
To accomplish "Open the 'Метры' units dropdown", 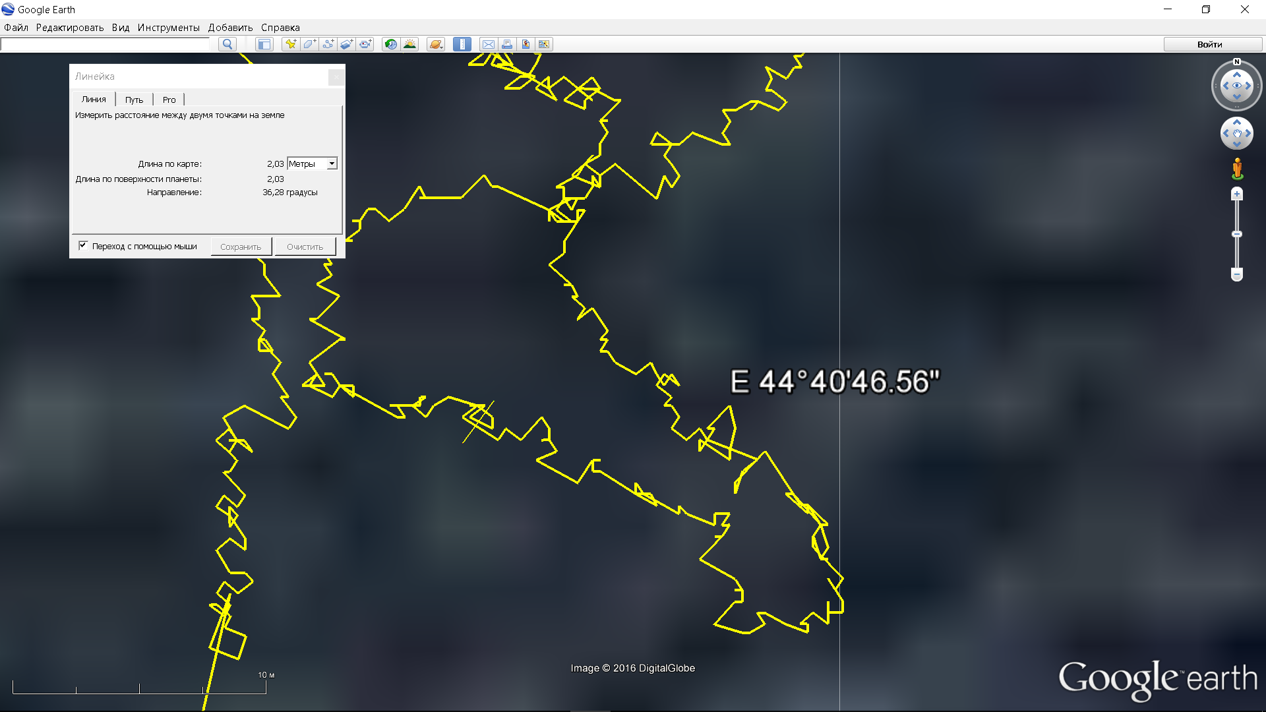I will (x=313, y=163).
